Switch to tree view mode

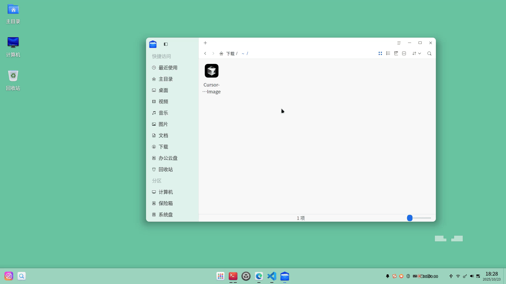pyautogui.click(x=396, y=53)
